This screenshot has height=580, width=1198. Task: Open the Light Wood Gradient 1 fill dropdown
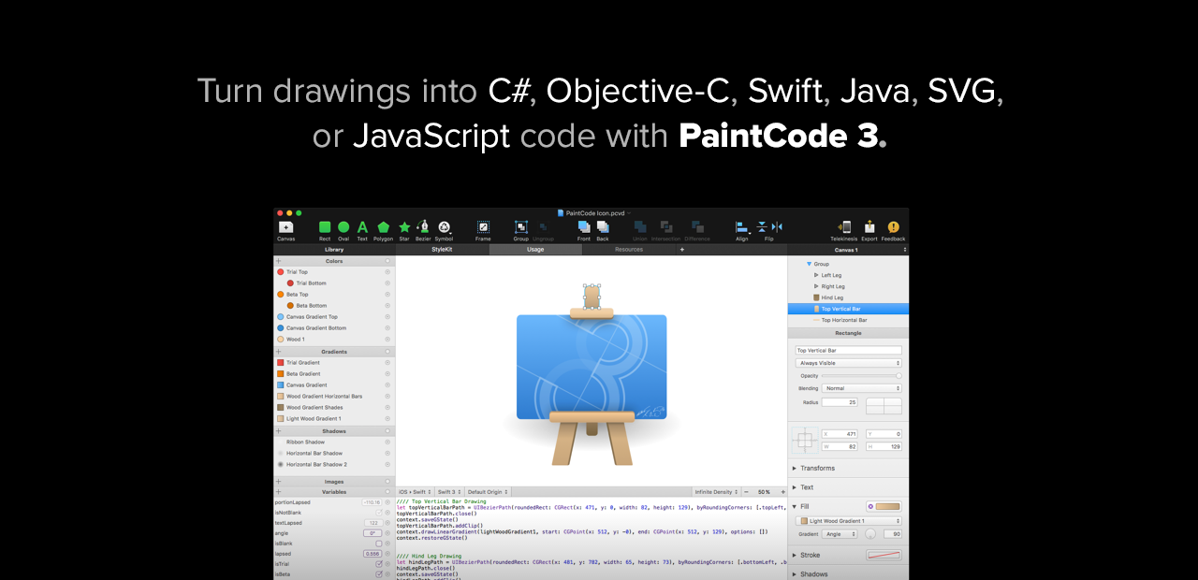pos(849,521)
